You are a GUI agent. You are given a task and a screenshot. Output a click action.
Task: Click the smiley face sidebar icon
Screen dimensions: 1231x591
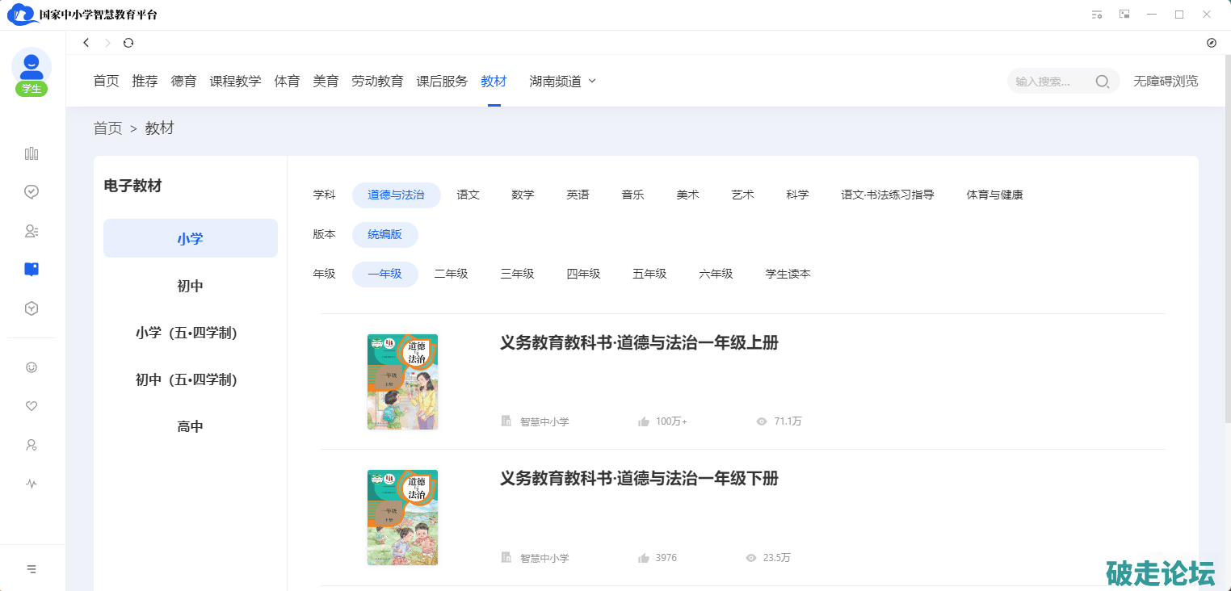(x=32, y=367)
